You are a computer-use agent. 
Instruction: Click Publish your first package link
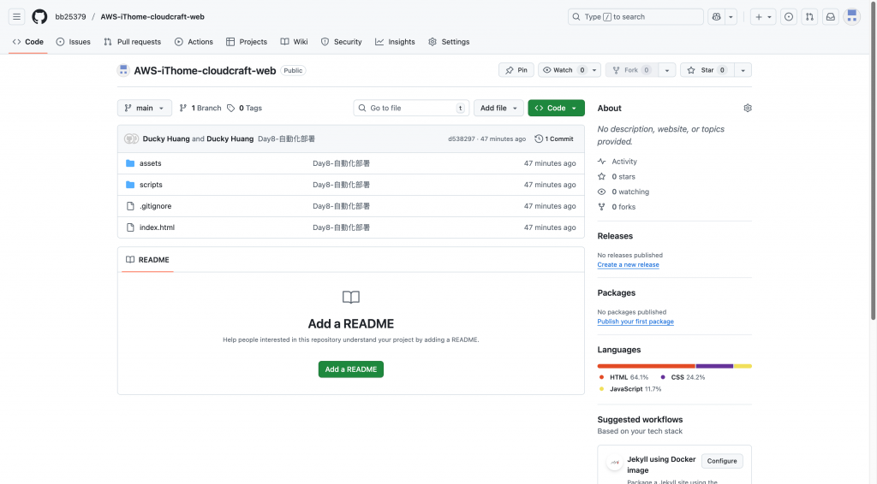pyautogui.click(x=635, y=322)
